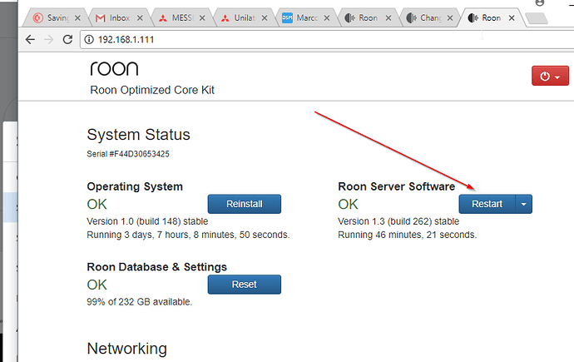Close the Inbox tab
574x362 pixels.
point(140,18)
